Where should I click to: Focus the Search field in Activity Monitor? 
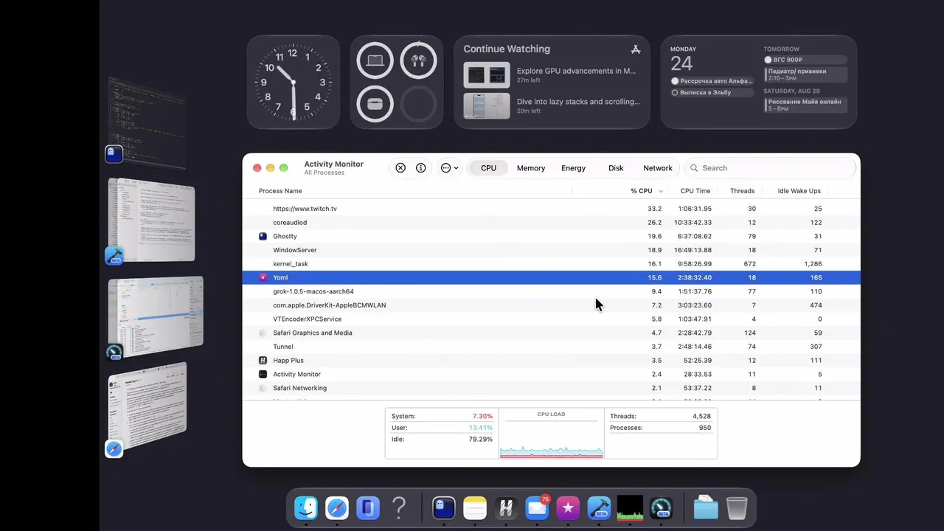769,168
